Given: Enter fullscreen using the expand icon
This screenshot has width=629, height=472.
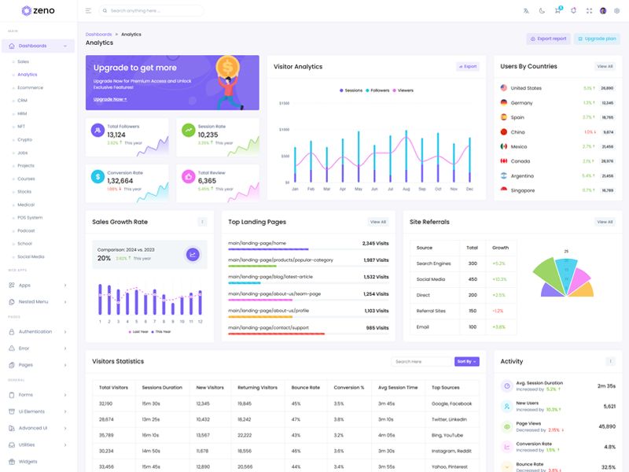Looking at the screenshot, I should [x=589, y=11].
